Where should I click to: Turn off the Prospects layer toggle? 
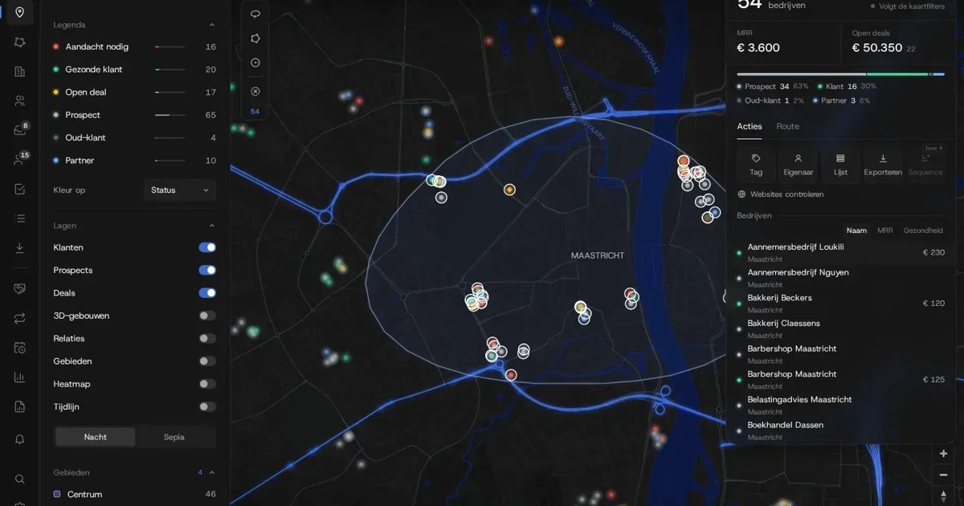(x=207, y=271)
